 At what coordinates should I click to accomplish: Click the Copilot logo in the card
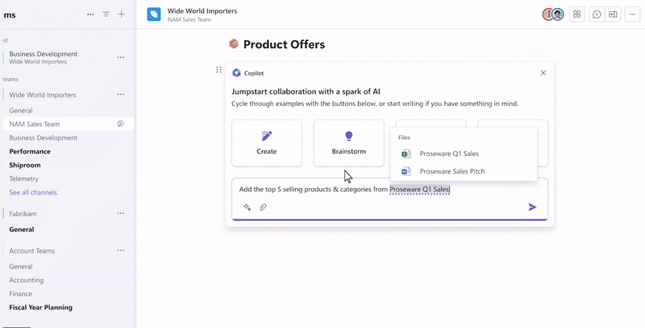(x=236, y=73)
